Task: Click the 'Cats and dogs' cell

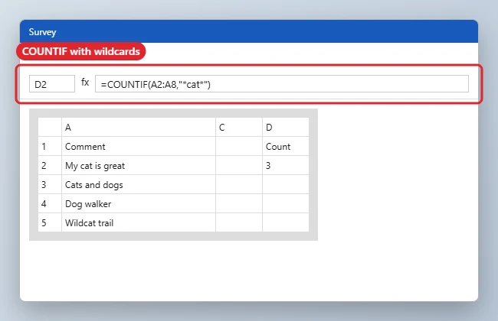Action: [x=139, y=184]
